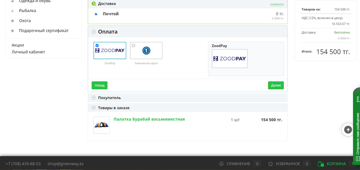
Task: Open the Подарочный сертификат category
Action: [x=44, y=31]
